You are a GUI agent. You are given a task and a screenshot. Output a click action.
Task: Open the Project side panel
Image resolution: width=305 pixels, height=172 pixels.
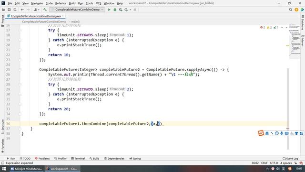2,21
